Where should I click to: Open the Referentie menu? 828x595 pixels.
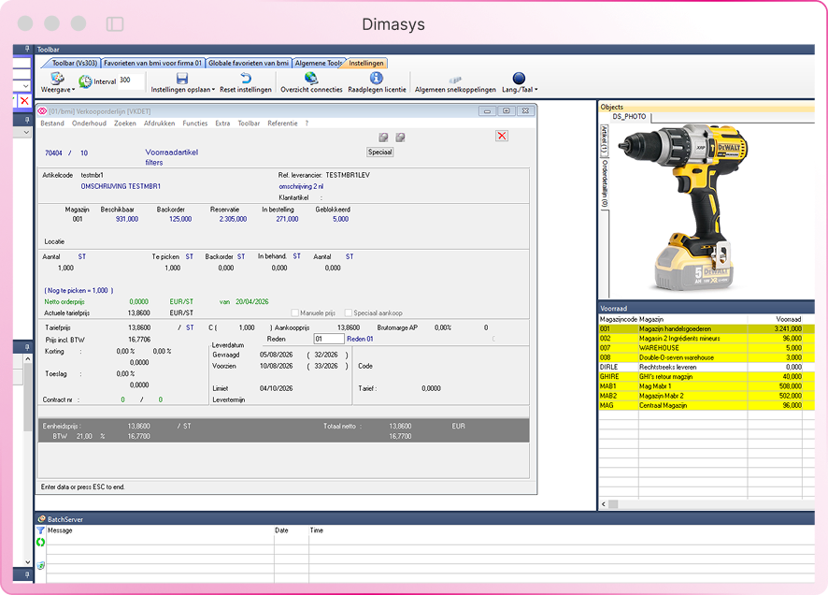(x=282, y=123)
